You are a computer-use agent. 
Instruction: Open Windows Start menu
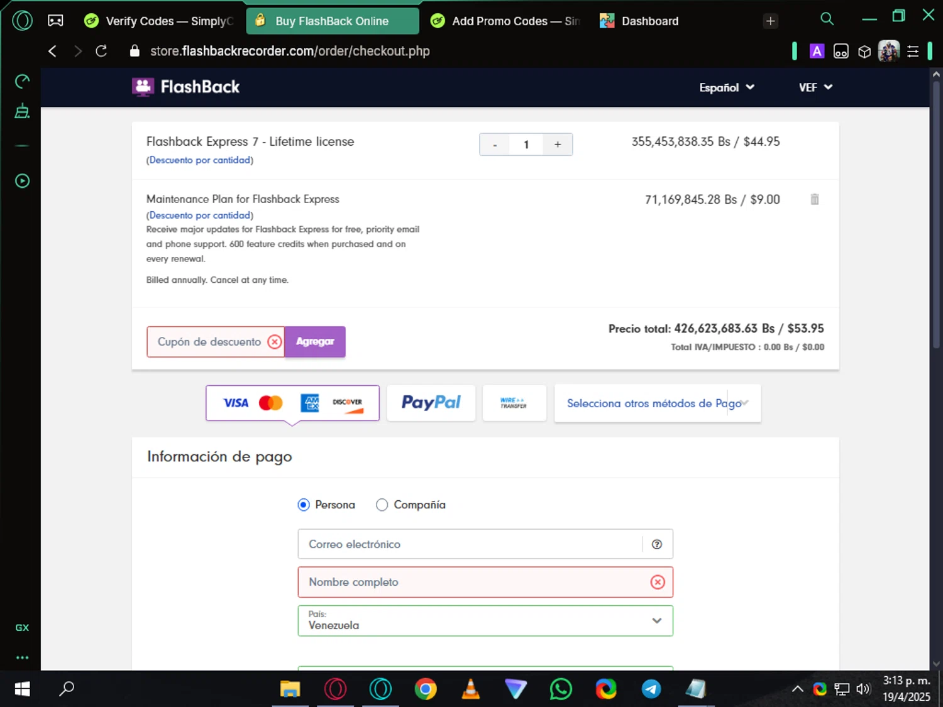pos(22,689)
